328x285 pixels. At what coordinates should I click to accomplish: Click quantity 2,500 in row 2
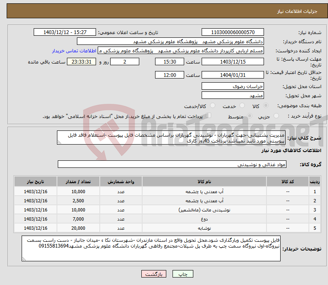coord(78,201)
